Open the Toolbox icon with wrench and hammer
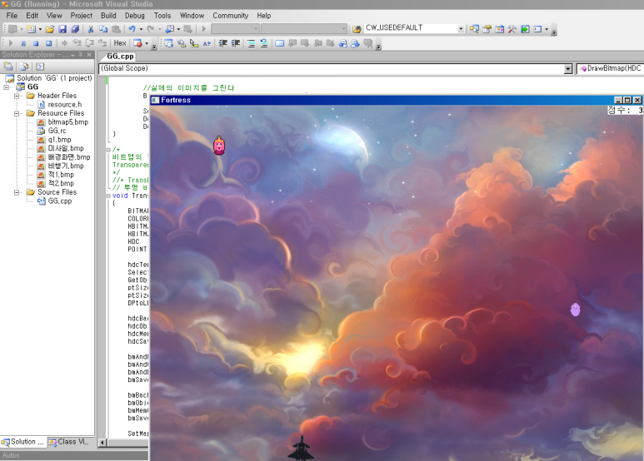The height and width of the screenshot is (461, 644). [512, 29]
